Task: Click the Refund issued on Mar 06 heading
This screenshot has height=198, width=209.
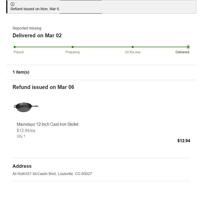Action: (x=43, y=87)
